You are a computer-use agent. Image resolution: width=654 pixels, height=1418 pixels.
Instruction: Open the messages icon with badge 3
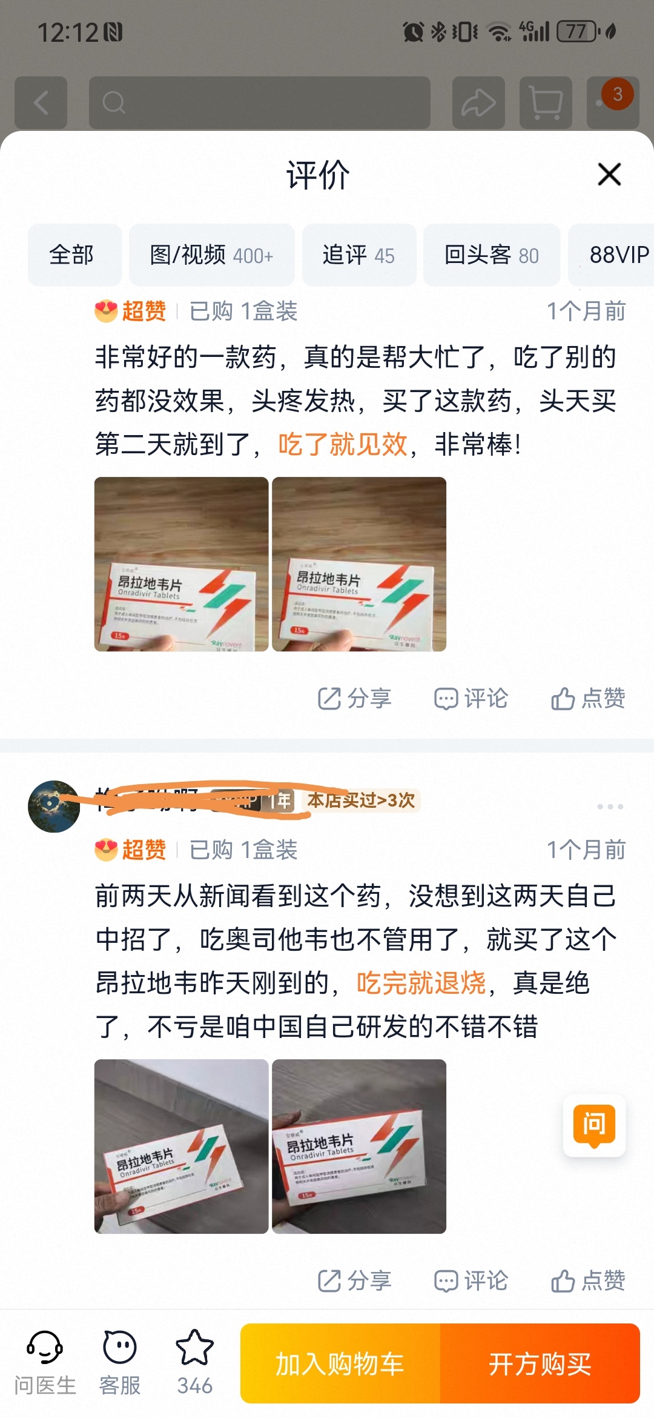point(613,102)
